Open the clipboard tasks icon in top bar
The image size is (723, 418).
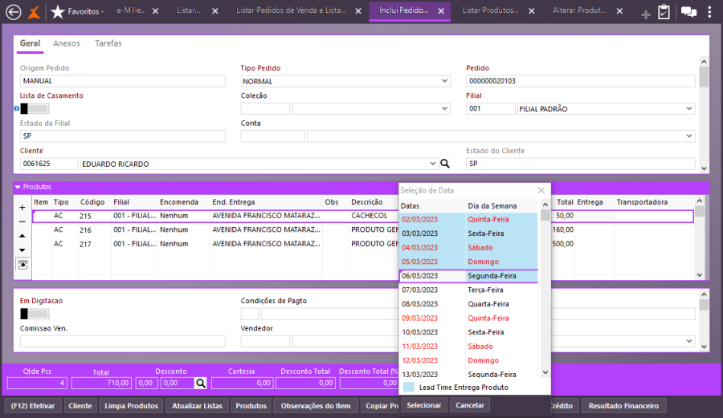pos(664,12)
